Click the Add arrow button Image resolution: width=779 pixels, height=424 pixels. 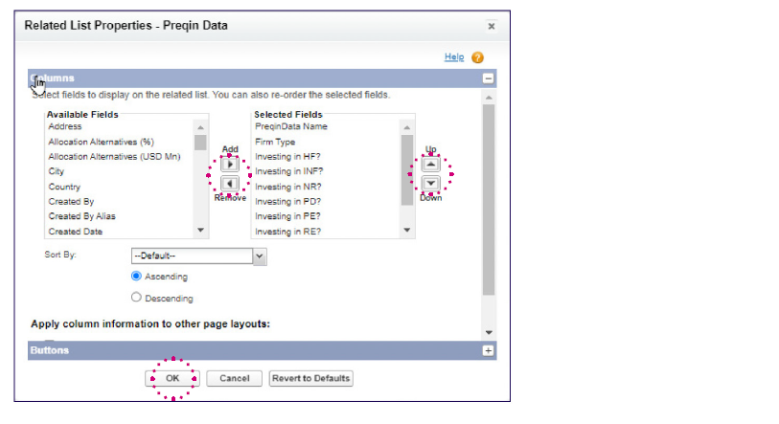230,165
